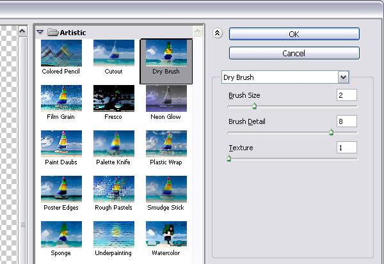
Task: Click the Brush Detail slider handle
Action: pyautogui.click(x=331, y=132)
